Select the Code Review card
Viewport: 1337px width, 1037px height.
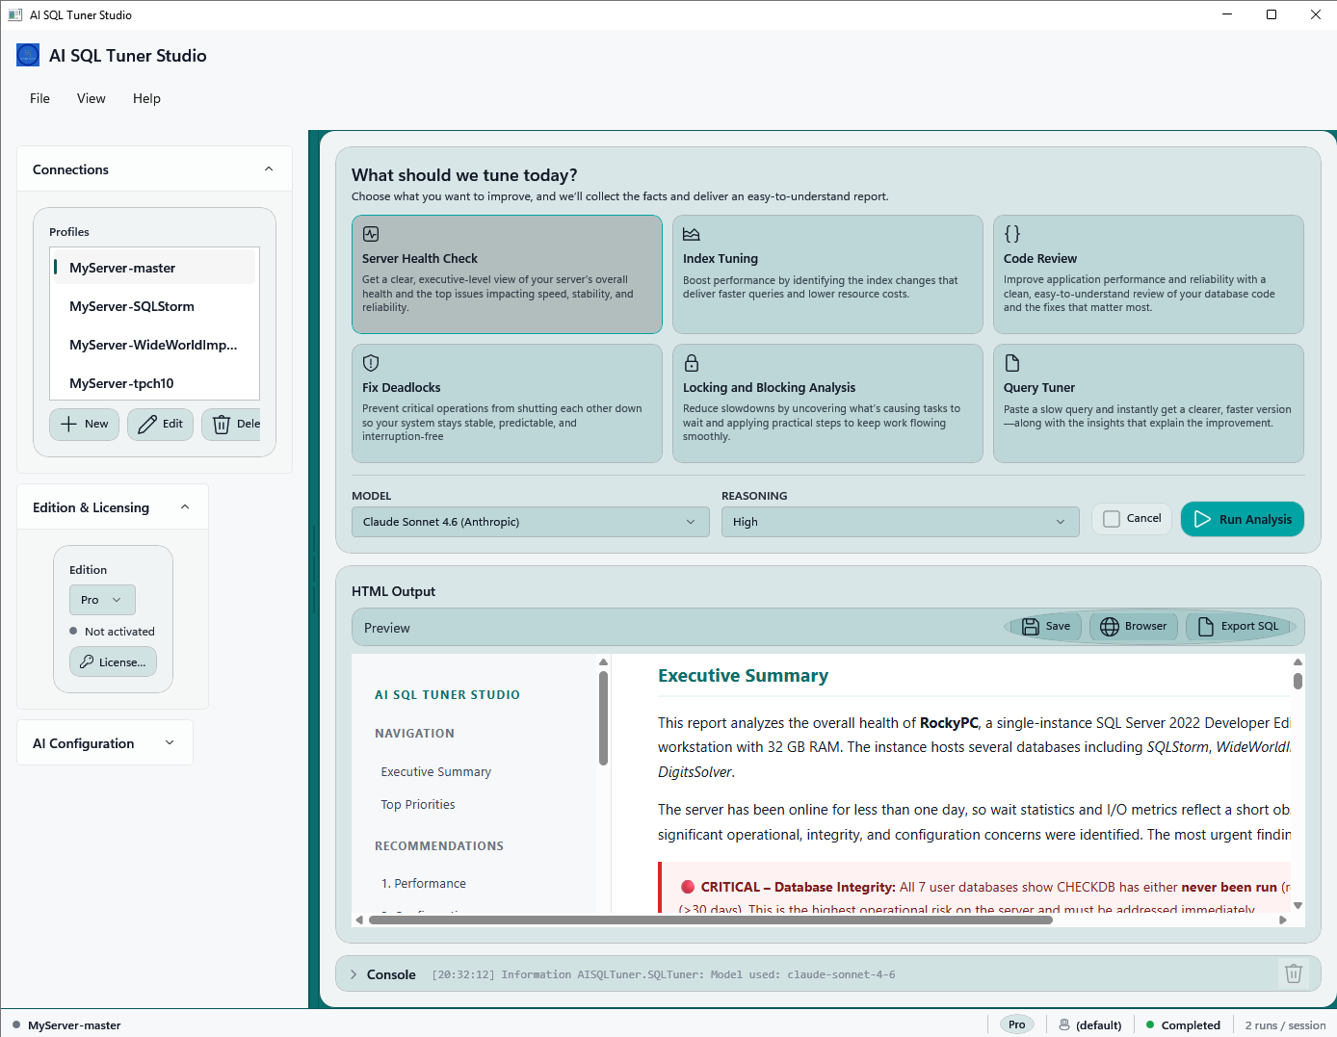click(1148, 274)
